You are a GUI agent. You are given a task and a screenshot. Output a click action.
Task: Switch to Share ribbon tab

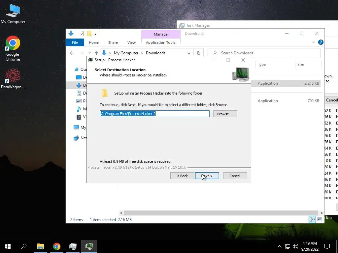113,42
